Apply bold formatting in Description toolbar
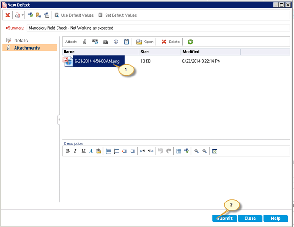294x227 pixels. tap(68, 151)
